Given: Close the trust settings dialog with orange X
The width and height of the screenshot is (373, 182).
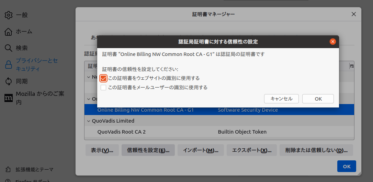Looking at the screenshot, I should pyautogui.click(x=332, y=42).
